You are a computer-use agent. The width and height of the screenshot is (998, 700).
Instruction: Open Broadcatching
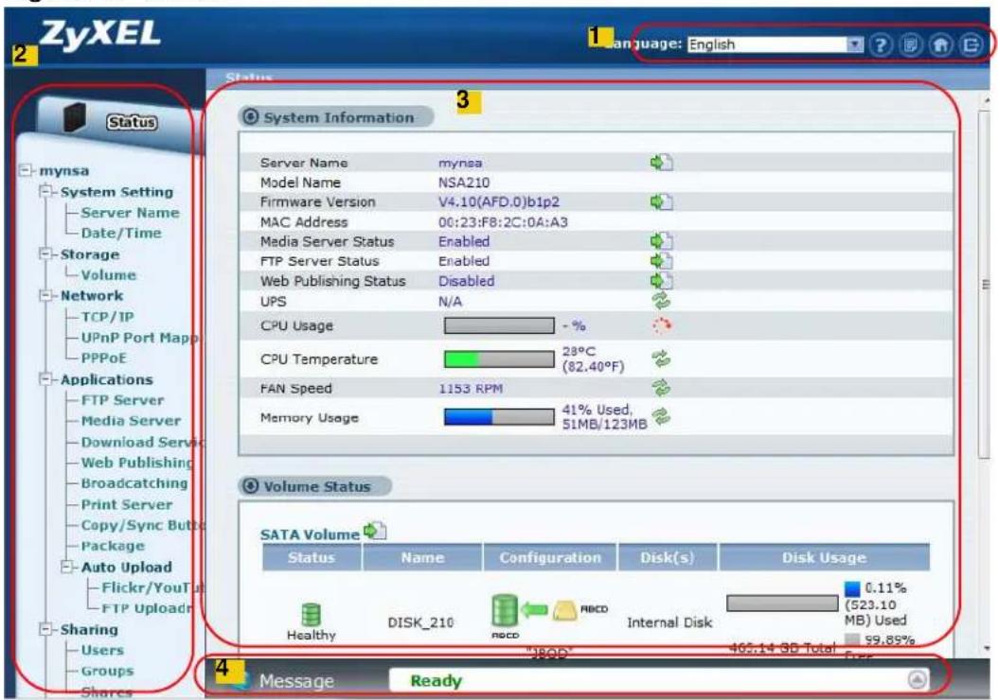(x=134, y=483)
